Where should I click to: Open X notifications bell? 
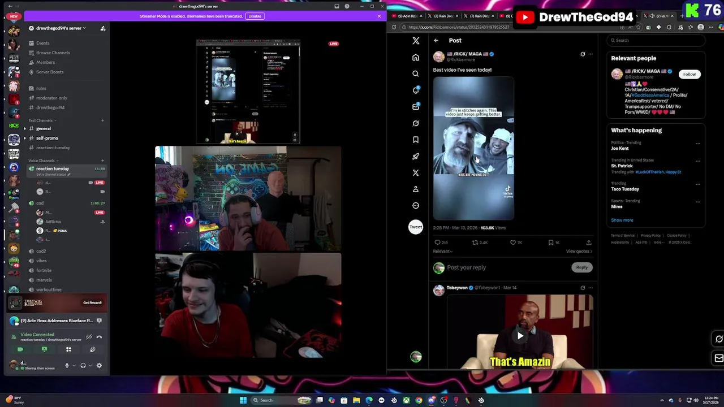pos(416,90)
